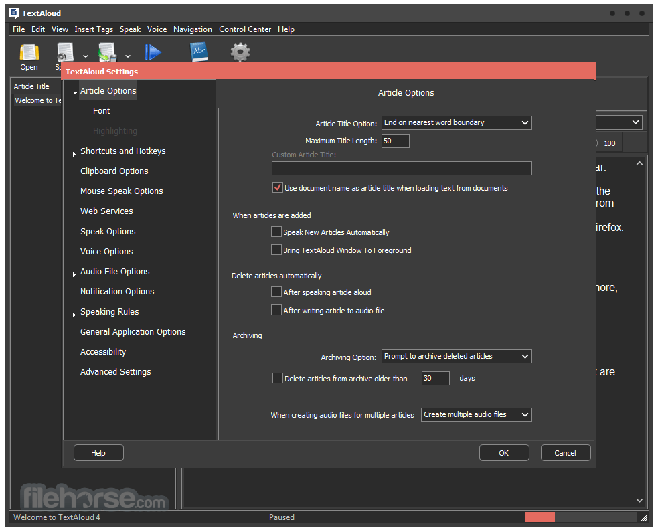Open the Control Center menu
The image size is (658, 532).
(x=245, y=29)
